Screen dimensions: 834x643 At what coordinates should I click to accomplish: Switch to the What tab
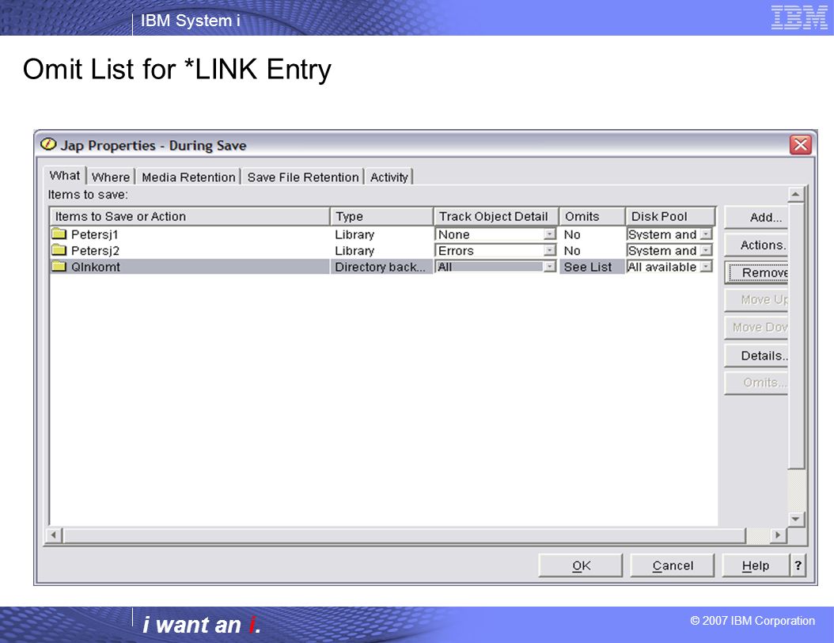pyautogui.click(x=64, y=176)
